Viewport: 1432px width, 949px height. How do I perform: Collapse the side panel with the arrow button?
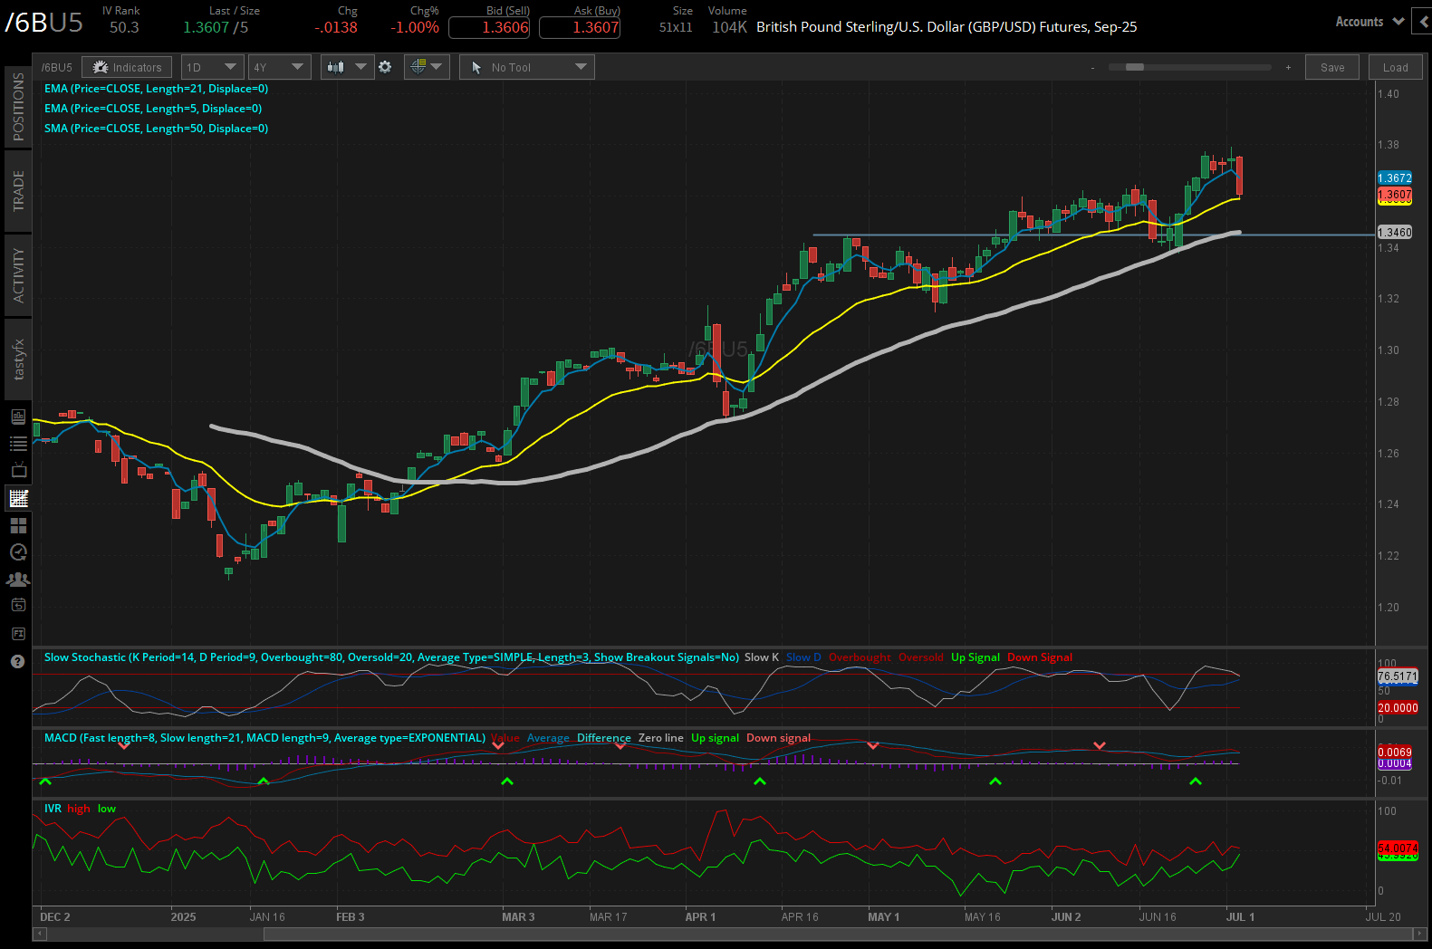1425,22
